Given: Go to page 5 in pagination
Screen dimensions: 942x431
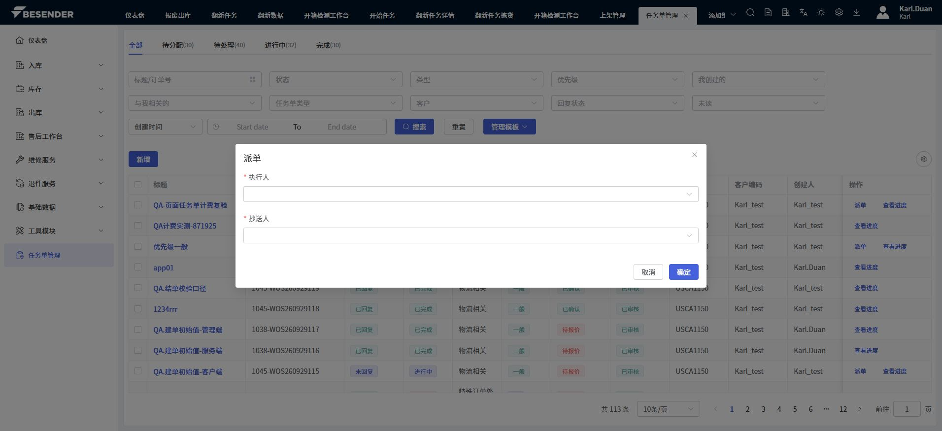Looking at the screenshot, I should pyautogui.click(x=795, y=409).
